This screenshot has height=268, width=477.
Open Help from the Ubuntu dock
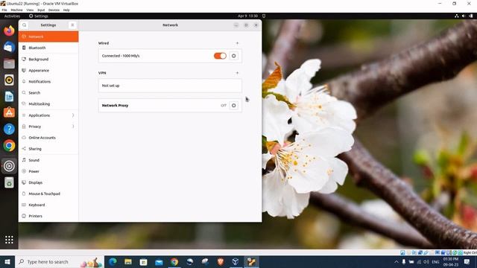pyautogui.click(x=9, y=129)
